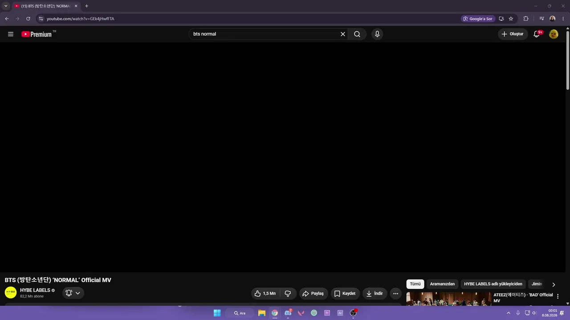Show more filter chips arrow
This screenshot has width=570, height=320.
[554, 284]
